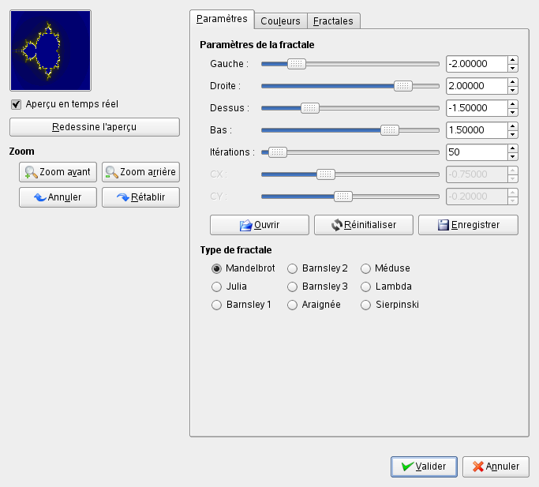Click the Ouvrir folder icon
Viewport: 539px width, 487px height.
pyautogui.click(x=245, y=225)
